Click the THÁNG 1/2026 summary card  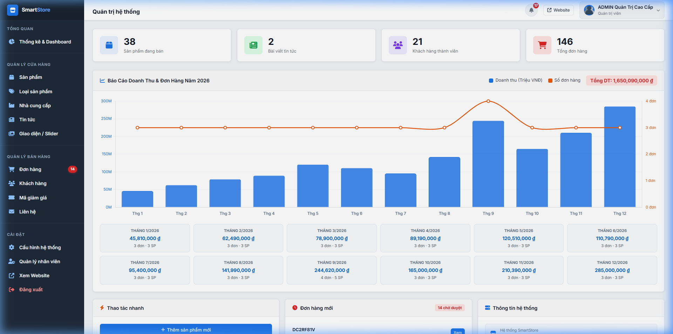tap(145, 238)
